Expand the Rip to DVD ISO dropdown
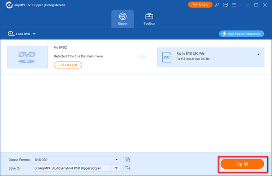Image resolution: width=272 pixels, height=176 pixels. (258, 54)
